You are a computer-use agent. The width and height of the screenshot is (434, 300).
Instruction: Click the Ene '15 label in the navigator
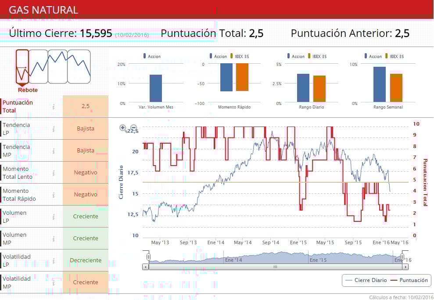[318, 260]
